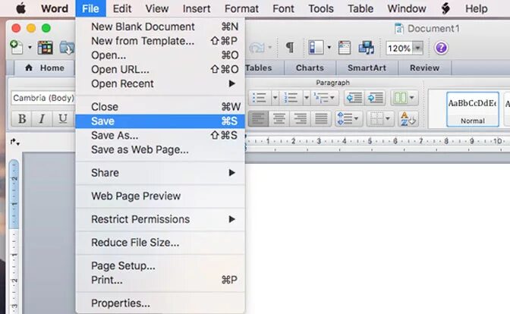This screenshot has height=314, width=510.
Task: Click the purple Help icon
Action: [441, 48]
